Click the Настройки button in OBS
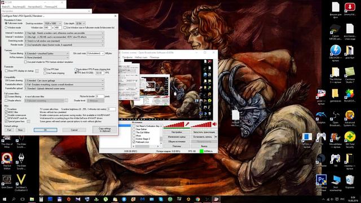The image size is (361, 203). [177, 133]
